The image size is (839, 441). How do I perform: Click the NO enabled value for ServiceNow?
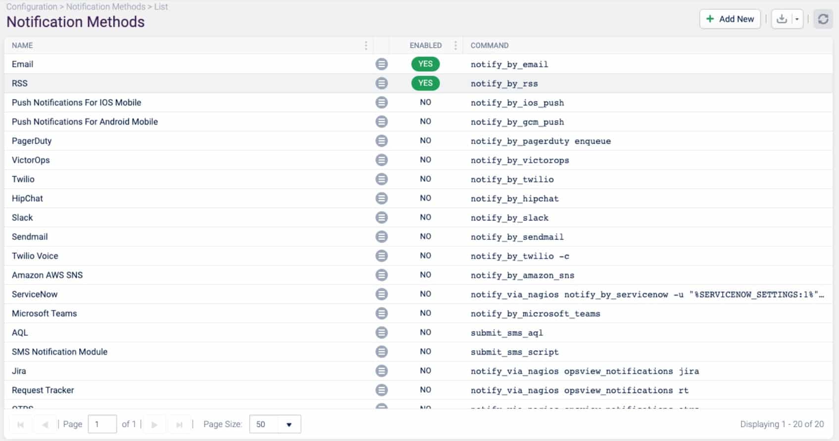click(x=425, y=294)
